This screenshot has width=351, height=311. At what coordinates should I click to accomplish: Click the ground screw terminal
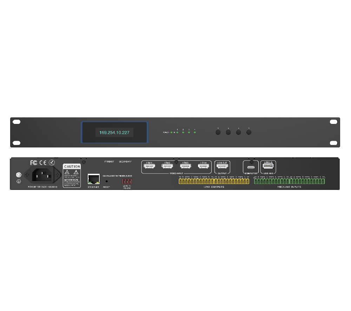(19, 175)
